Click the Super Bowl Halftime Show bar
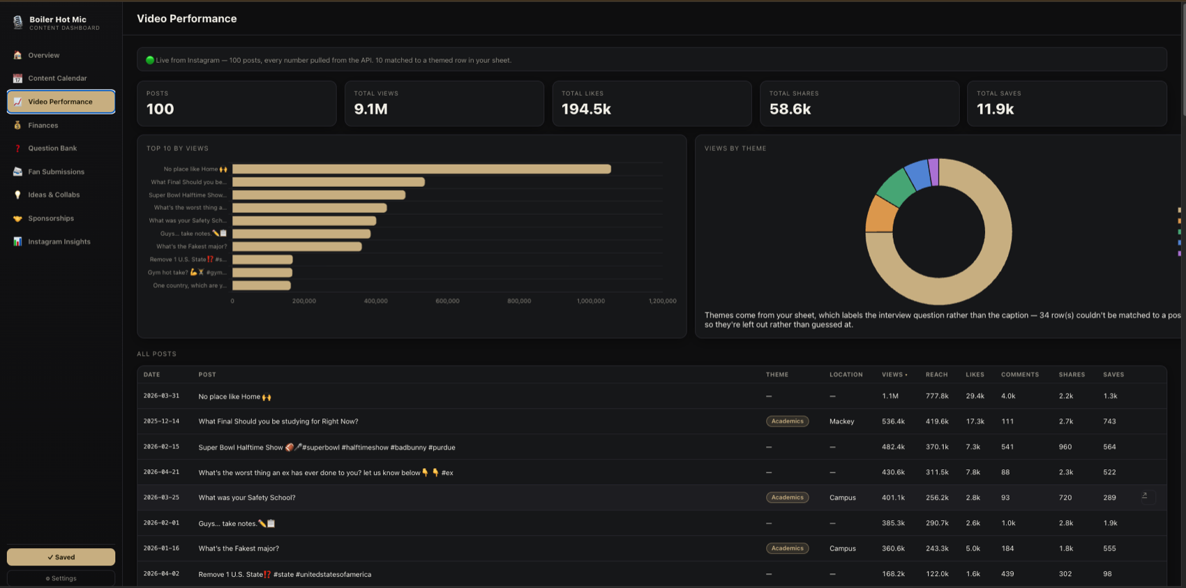The width and height of the screenshot is (1186, 588). (319, 195)
